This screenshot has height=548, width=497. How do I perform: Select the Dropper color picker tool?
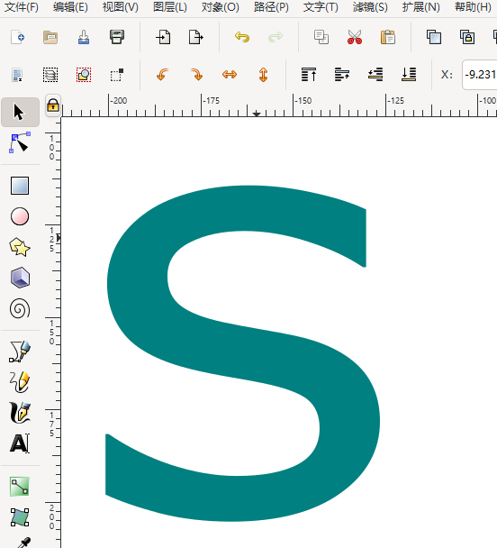tap(23, 543)
